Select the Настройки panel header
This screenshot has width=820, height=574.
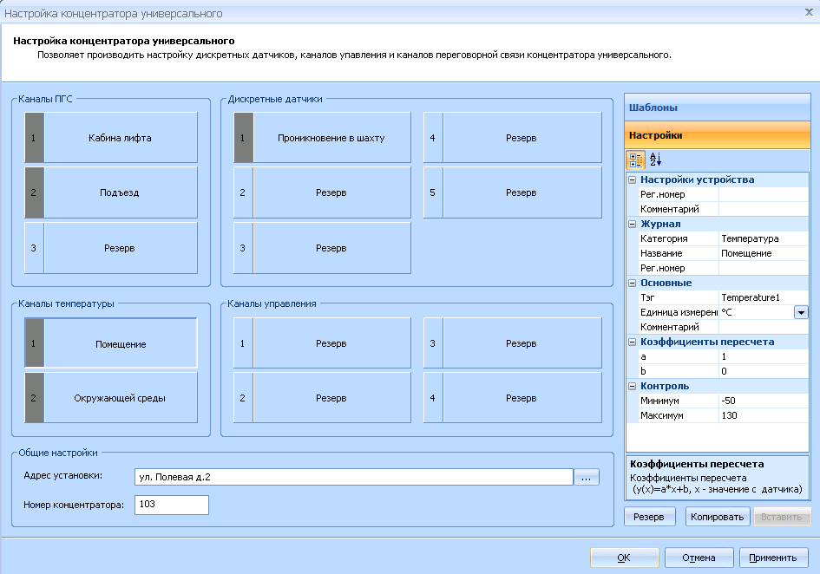[717, 135]
